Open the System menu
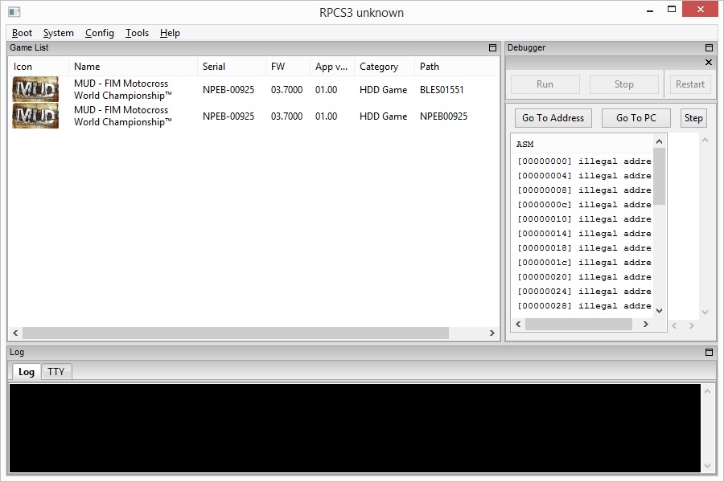The image size is (724, 482). click(x=58, y=33)
